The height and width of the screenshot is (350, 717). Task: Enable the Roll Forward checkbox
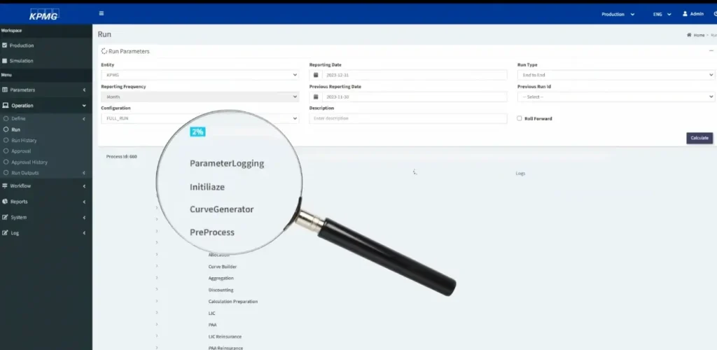[519, 118]
